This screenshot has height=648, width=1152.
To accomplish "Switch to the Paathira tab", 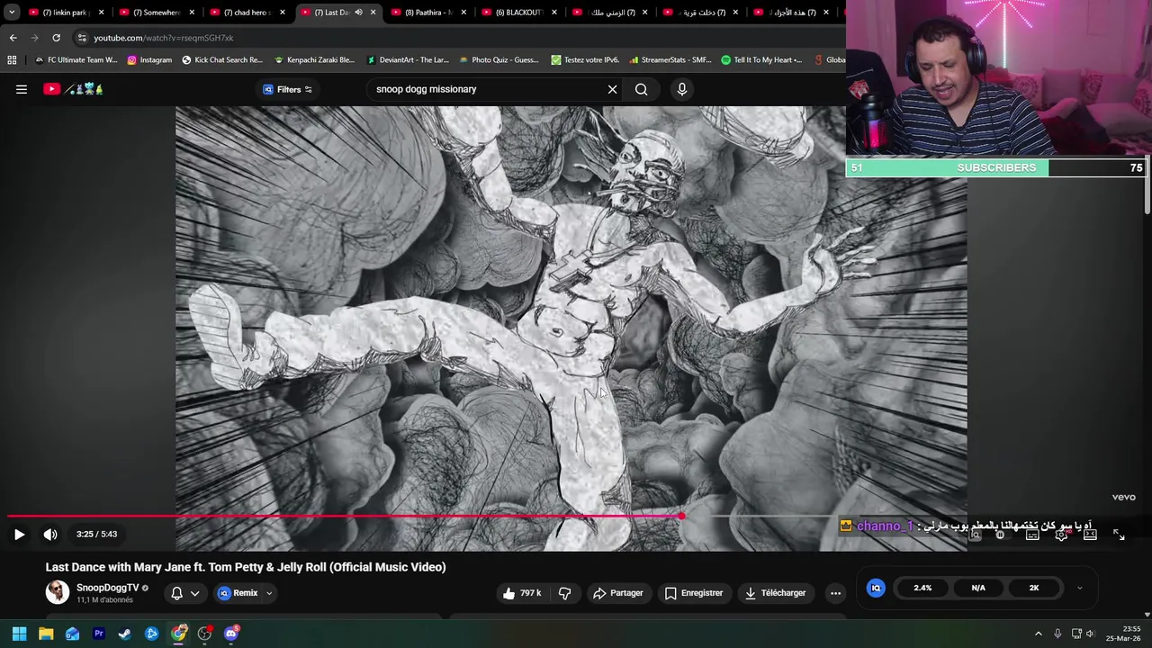I will point(427,13).
